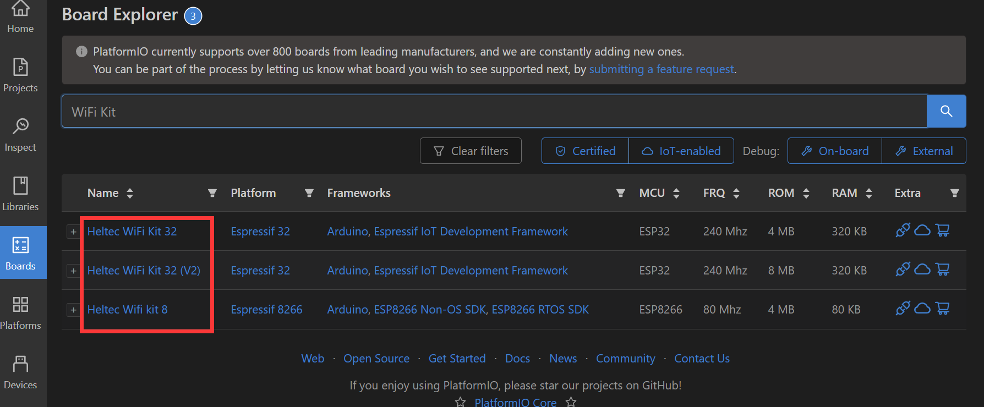
Task: Open Heltec Wifi kit 8 board link
Action: click(128, 310)
